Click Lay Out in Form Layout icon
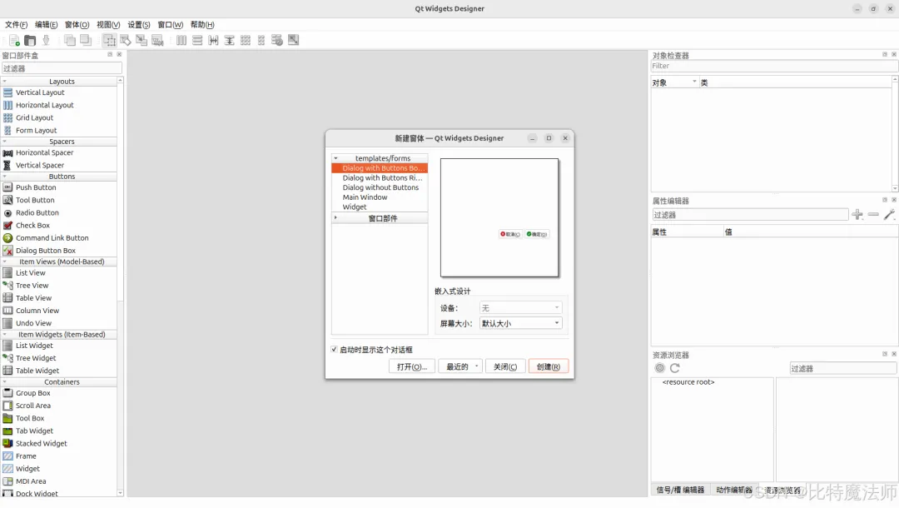Image resolution: width=899 pixels, height=508 pixels. pyautogui.click(x=261, y=40)
